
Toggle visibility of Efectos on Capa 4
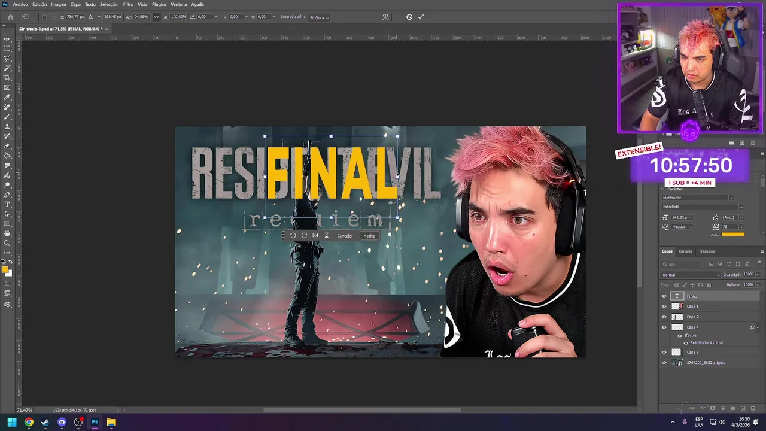[x=679, y=335]
